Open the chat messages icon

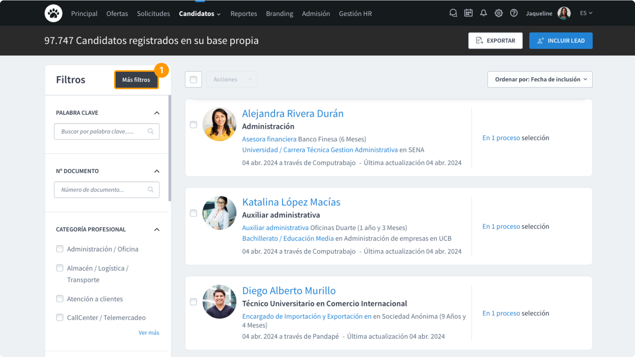(453, 13)
